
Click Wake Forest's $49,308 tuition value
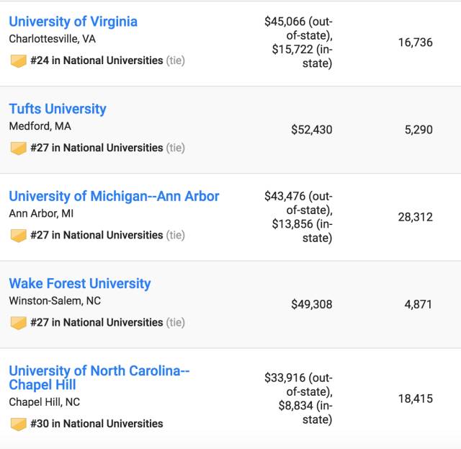point(311,304)
